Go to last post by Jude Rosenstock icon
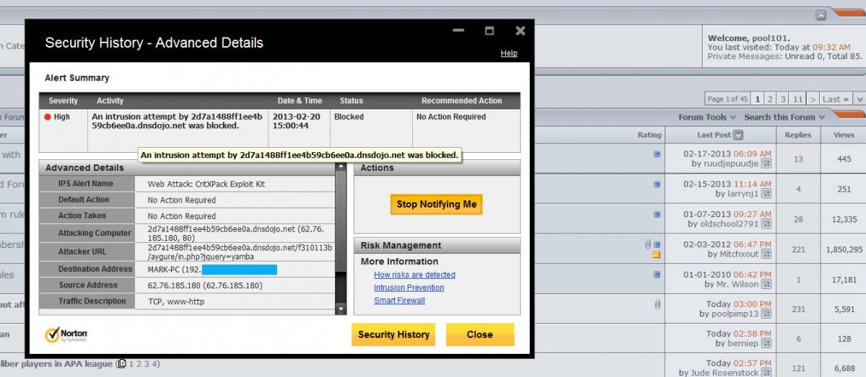 coord(766,373)
